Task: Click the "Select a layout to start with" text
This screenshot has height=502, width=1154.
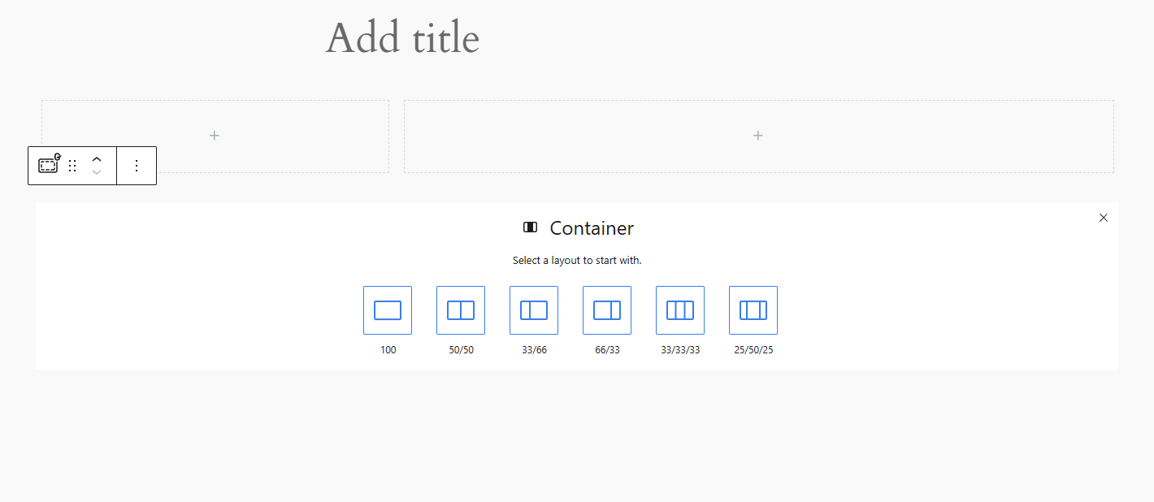Action: (577, 261)
